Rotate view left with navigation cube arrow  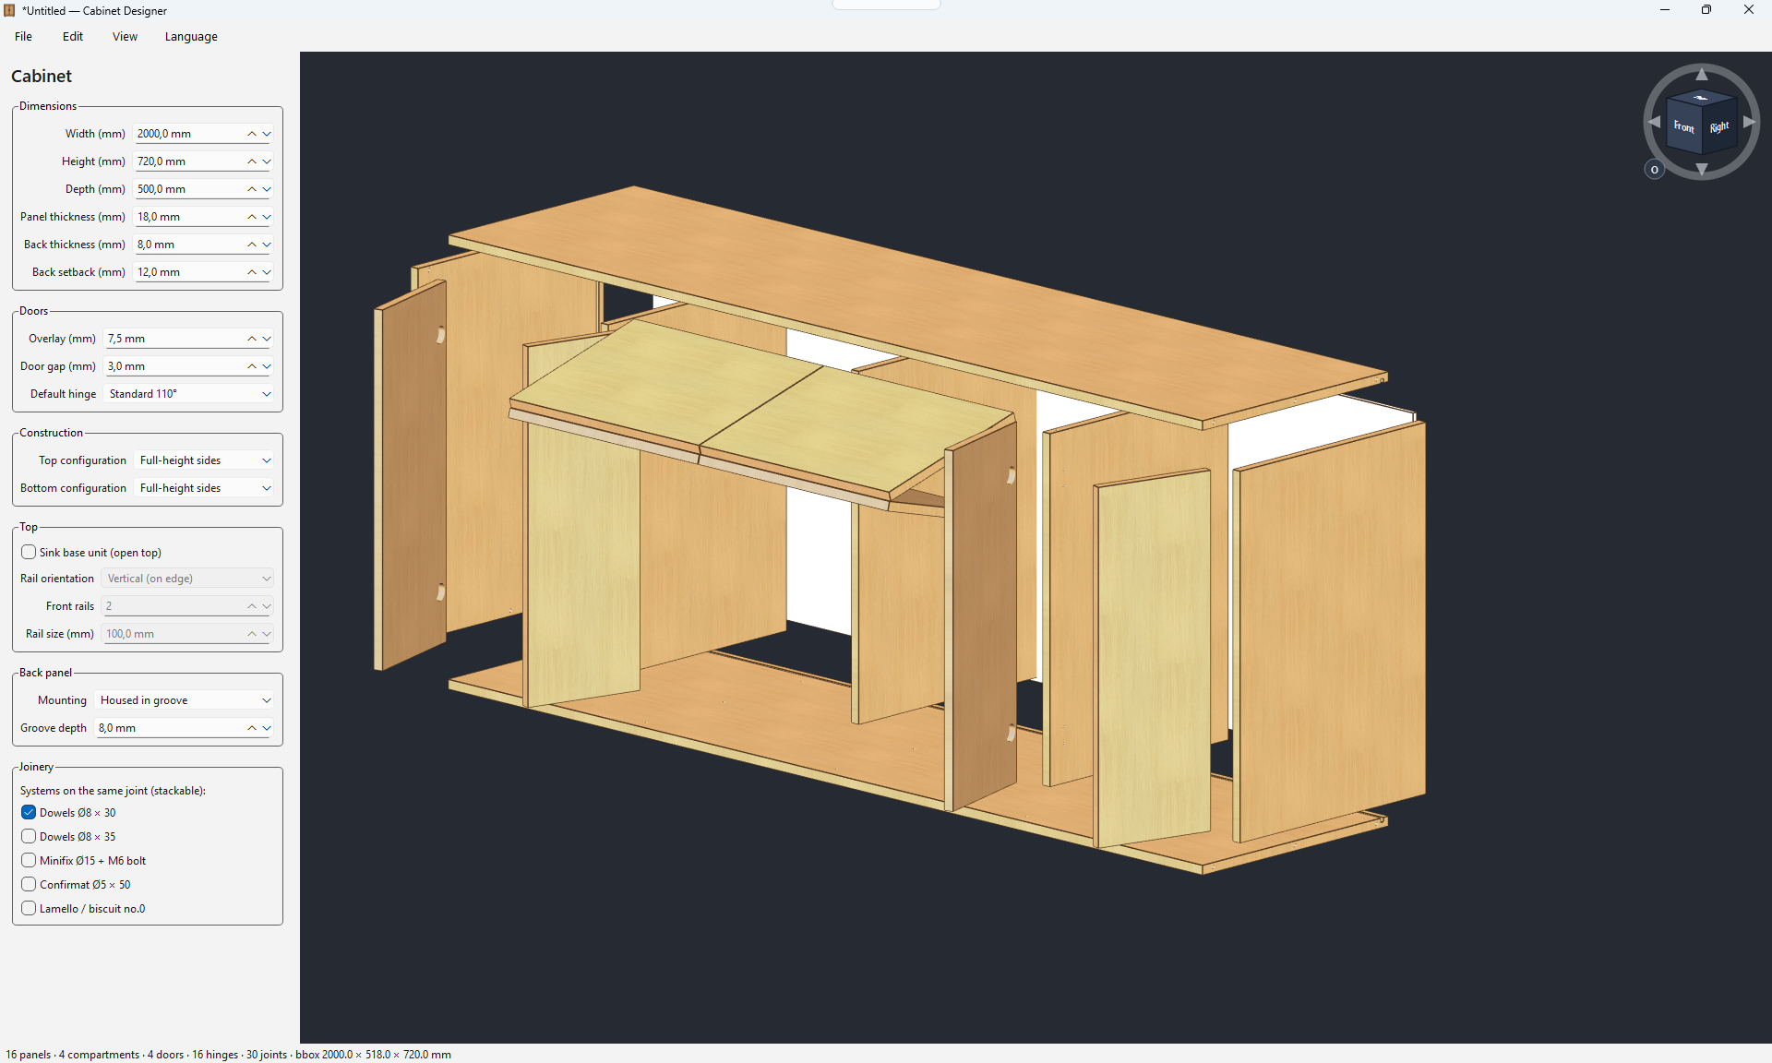pos(1655,122)
